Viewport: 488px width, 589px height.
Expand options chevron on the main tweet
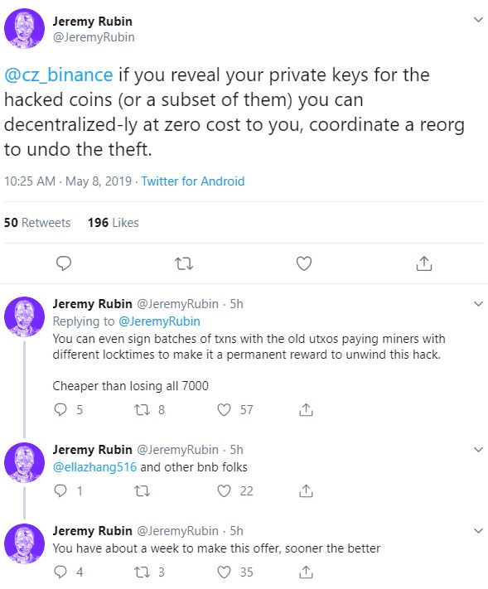(x=478, y=20)
